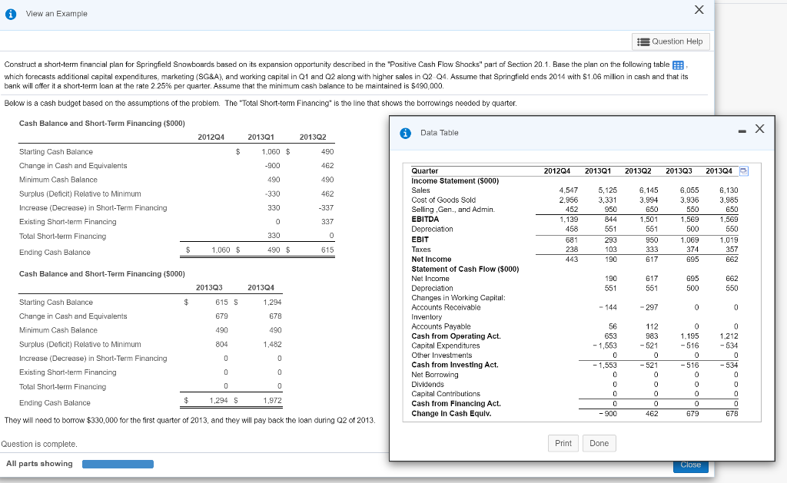This screenshot has width=787, height=483.
Task: Click the info icon beside View an Example
Action: [9, 13]
